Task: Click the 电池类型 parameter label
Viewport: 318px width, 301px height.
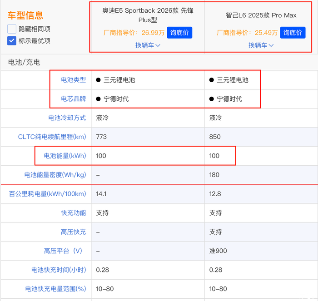Action: tap(73, 80)
